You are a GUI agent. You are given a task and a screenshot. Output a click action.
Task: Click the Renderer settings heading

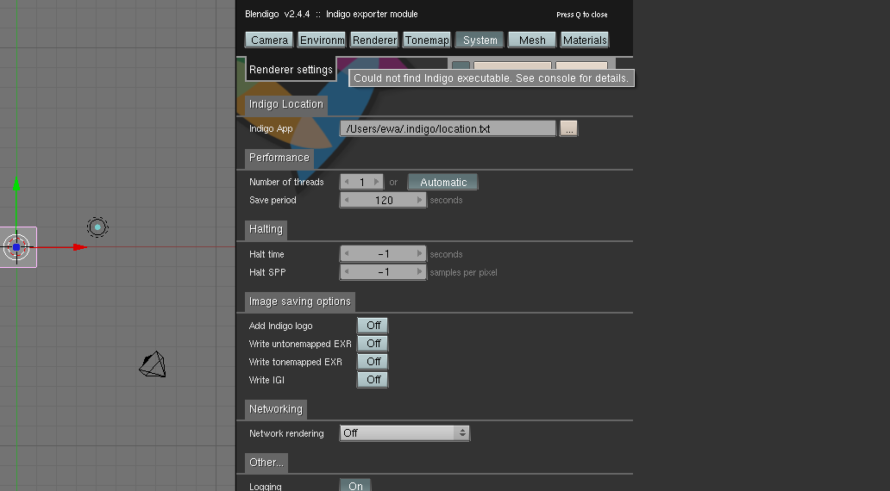(291, 70)
